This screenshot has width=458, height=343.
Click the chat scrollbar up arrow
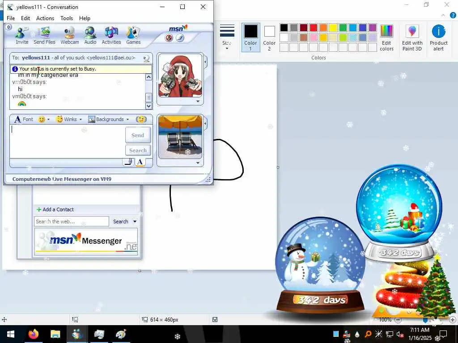pos(148,77)
